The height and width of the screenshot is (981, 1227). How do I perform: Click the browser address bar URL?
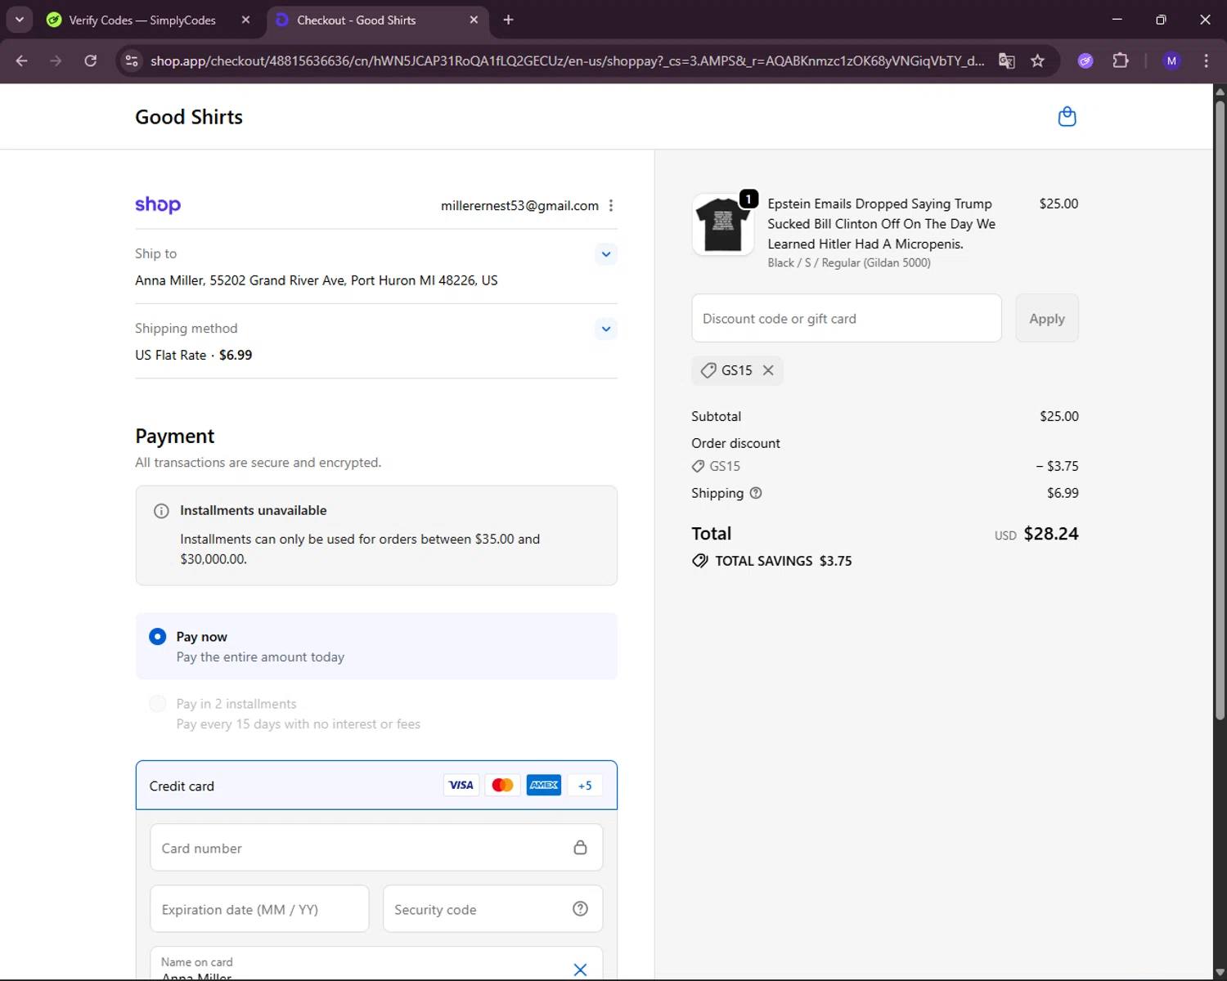tap(567, 60)
